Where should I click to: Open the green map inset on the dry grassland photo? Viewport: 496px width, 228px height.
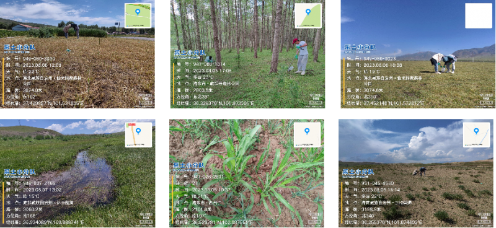pyautogui.click(x=138, y=16)
